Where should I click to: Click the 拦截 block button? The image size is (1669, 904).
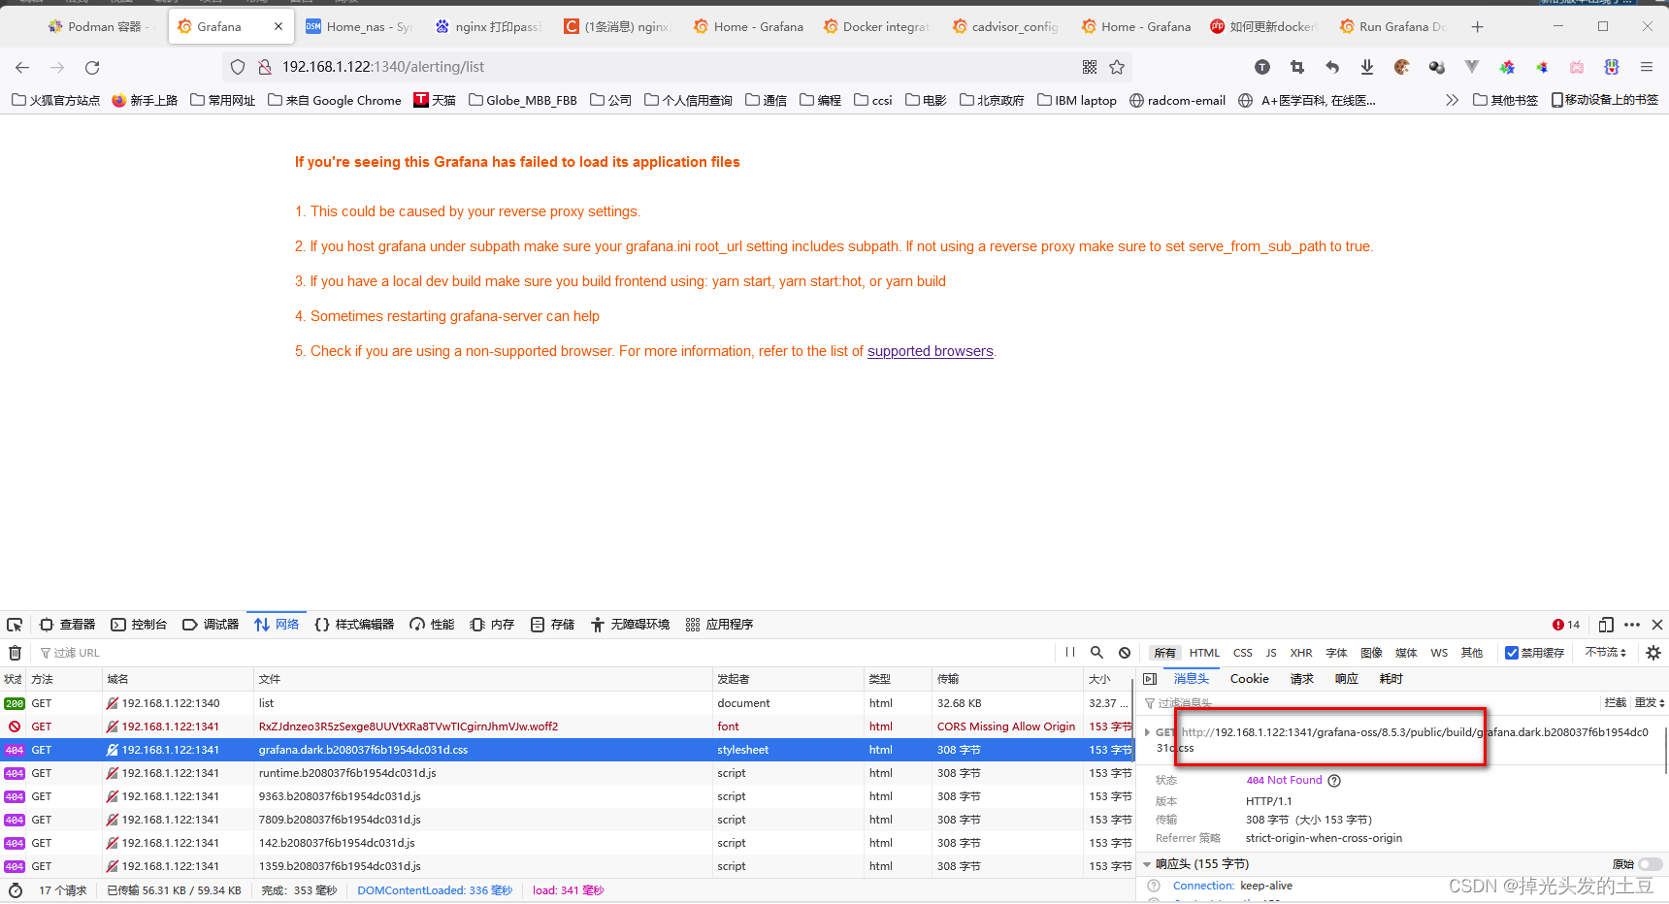coord(1615,702)
